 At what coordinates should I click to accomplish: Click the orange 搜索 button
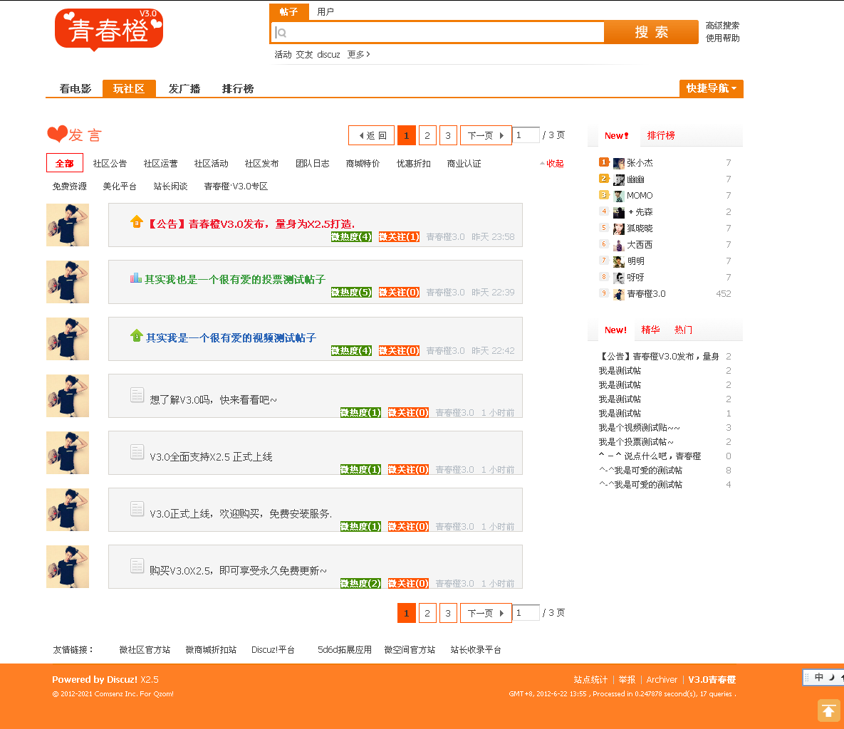(x=651, y=32)
